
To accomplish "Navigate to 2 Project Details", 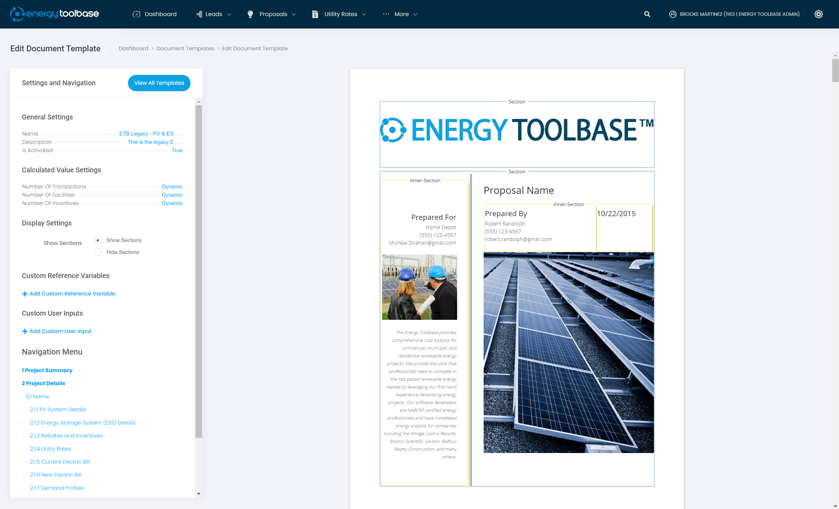I will tap(43, 384).
